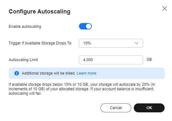This screenshot has height=121, width=172.
Task: Click into the Autoscaling Limit input field
Action: 111,60
